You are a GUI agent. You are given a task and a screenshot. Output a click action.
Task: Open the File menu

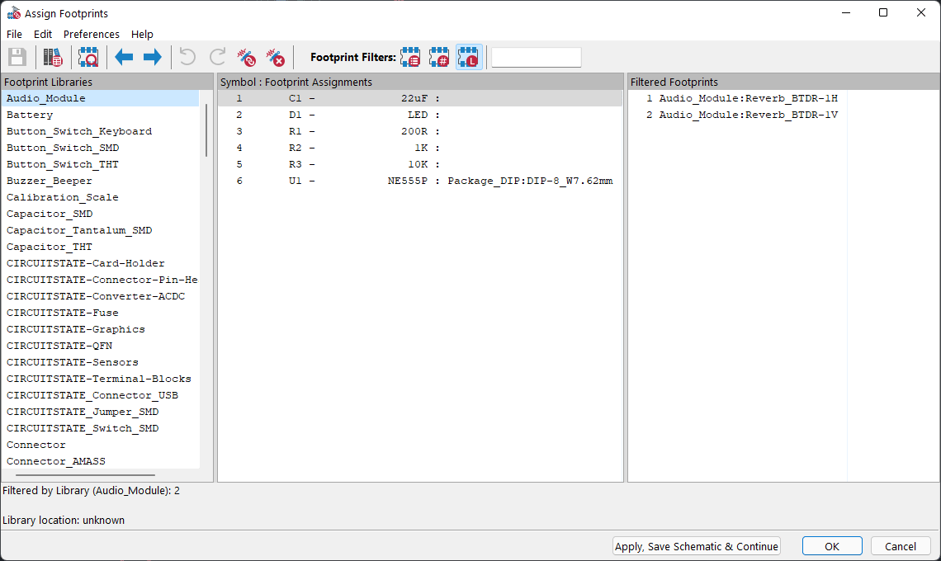click(x=14, y=34)
